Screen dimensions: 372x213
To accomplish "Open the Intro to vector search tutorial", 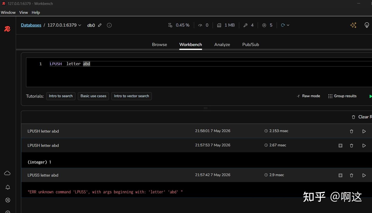I will [x=131, y=96].
